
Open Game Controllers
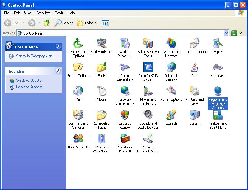click(125, 72)
